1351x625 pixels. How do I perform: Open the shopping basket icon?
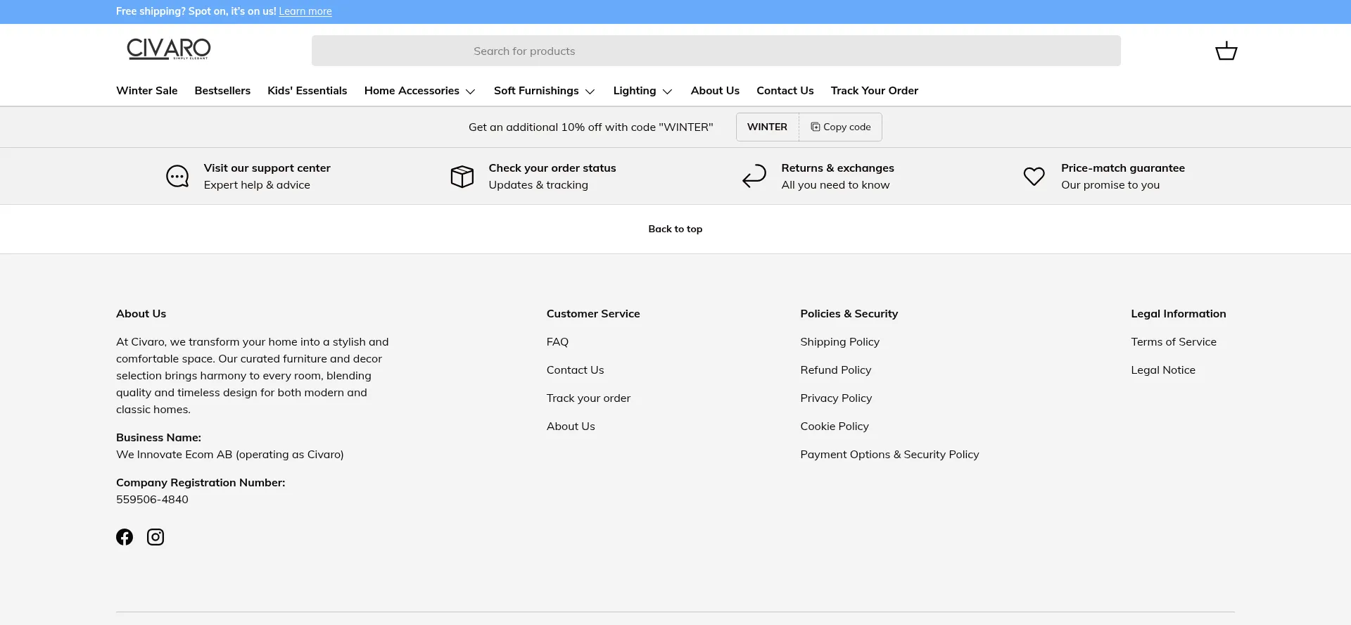[x=1226, y=51]
